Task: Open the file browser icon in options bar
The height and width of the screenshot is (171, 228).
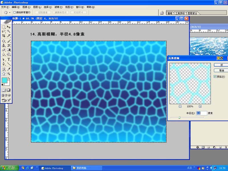Action: (162, 13)
